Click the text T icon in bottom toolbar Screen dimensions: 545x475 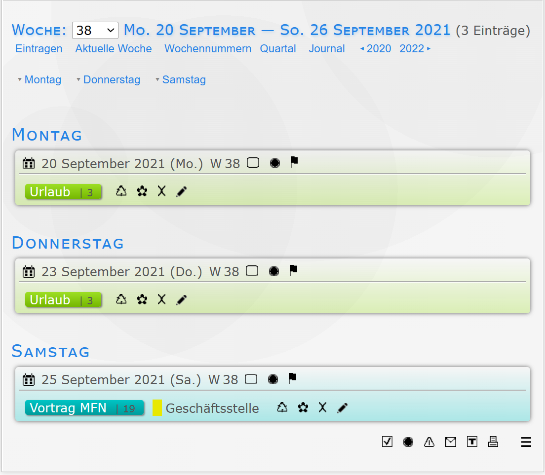[x=472, y=441]
